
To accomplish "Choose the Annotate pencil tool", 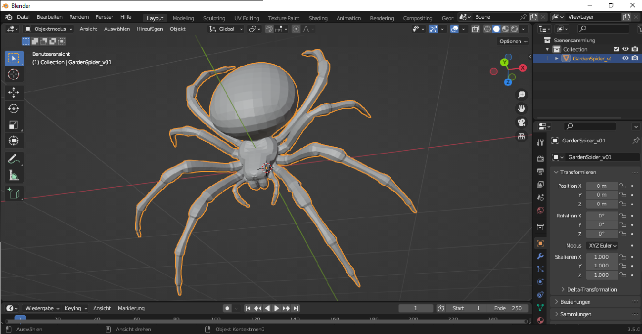I will coord(14,159).
